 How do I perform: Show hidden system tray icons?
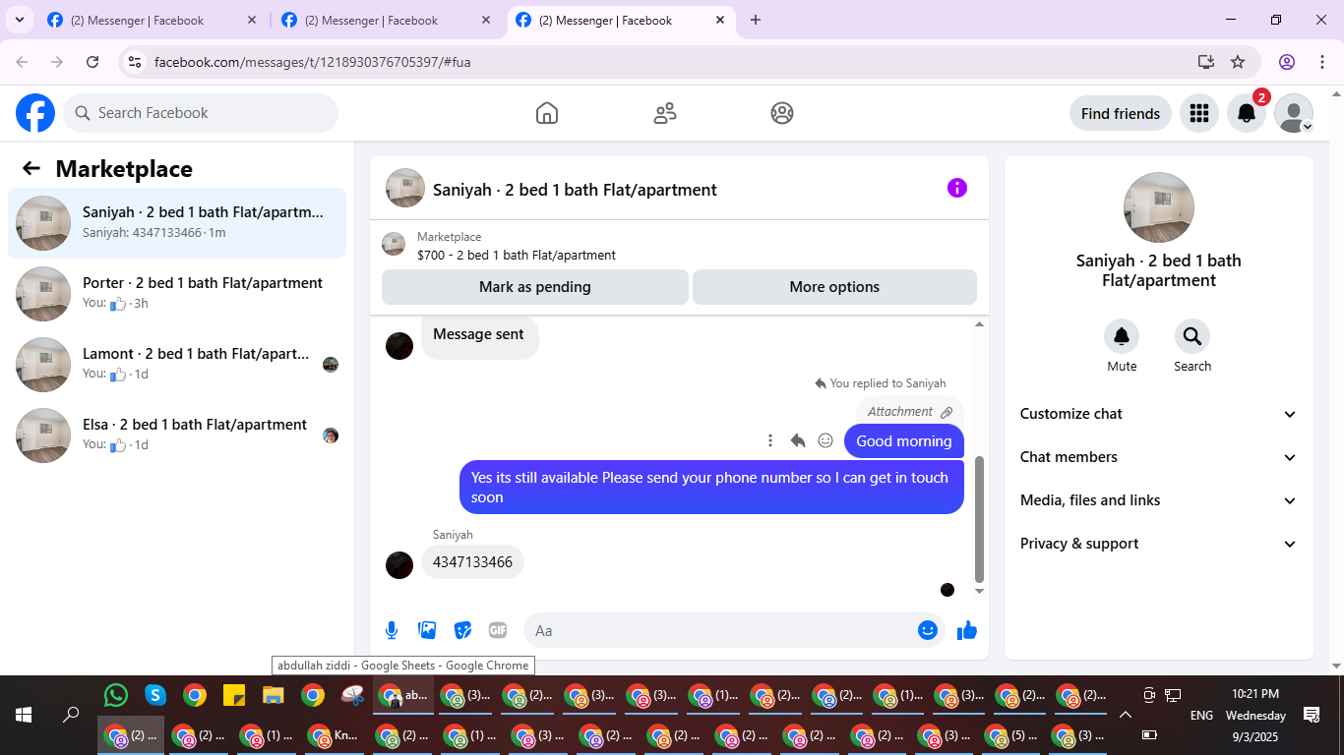coord(1126,715)
